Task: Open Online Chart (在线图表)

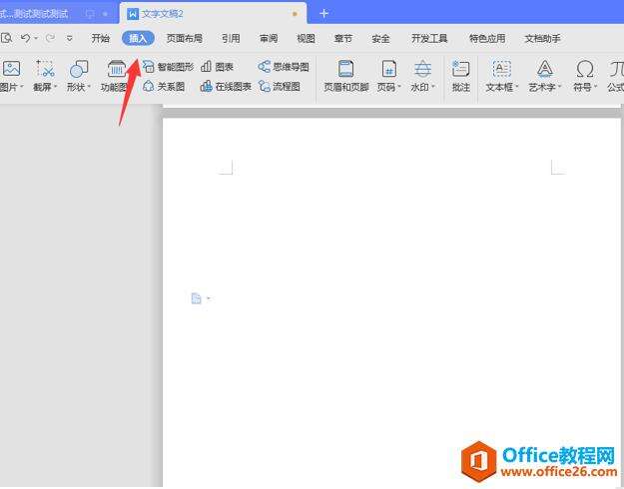Action: (x=226, y=87)
